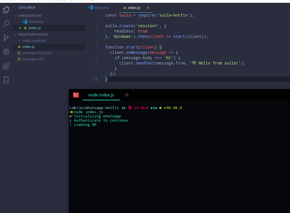290x213 pixels.
Task: Click 'Authenticate to continue' terminal line
Action: (101, 121)
